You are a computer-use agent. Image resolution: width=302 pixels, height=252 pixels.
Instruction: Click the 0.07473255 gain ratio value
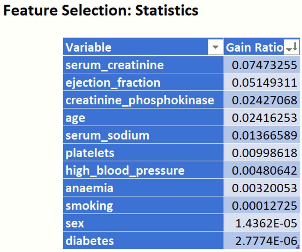pos(264,65)
